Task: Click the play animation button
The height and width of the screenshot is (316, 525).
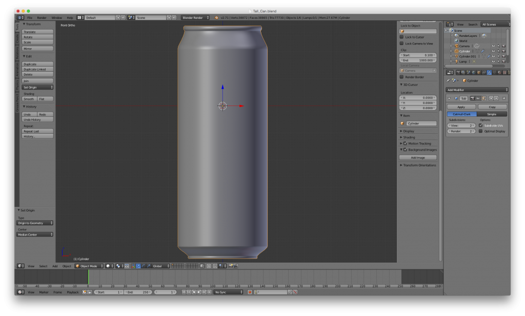Action: pos(199,292)
